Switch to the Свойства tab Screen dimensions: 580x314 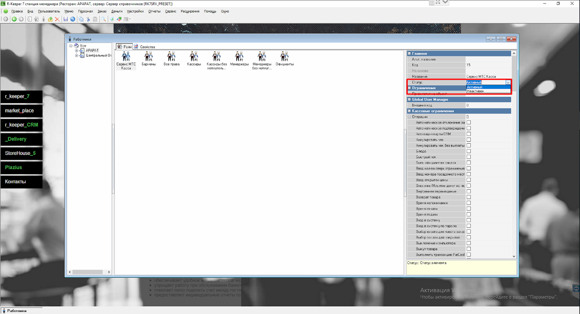(x=145, y=46)
